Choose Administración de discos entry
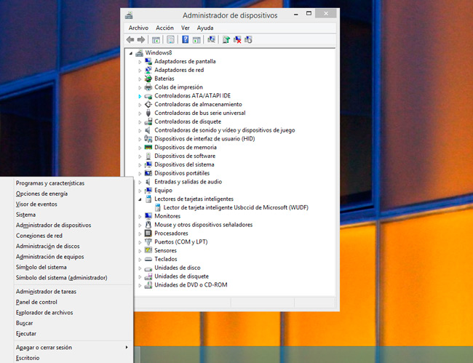473x363 pixels. (x=47, y=247)
